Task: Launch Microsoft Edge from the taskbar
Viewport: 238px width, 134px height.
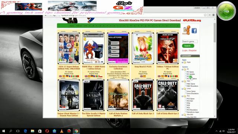Action: (x=25, y=131)
